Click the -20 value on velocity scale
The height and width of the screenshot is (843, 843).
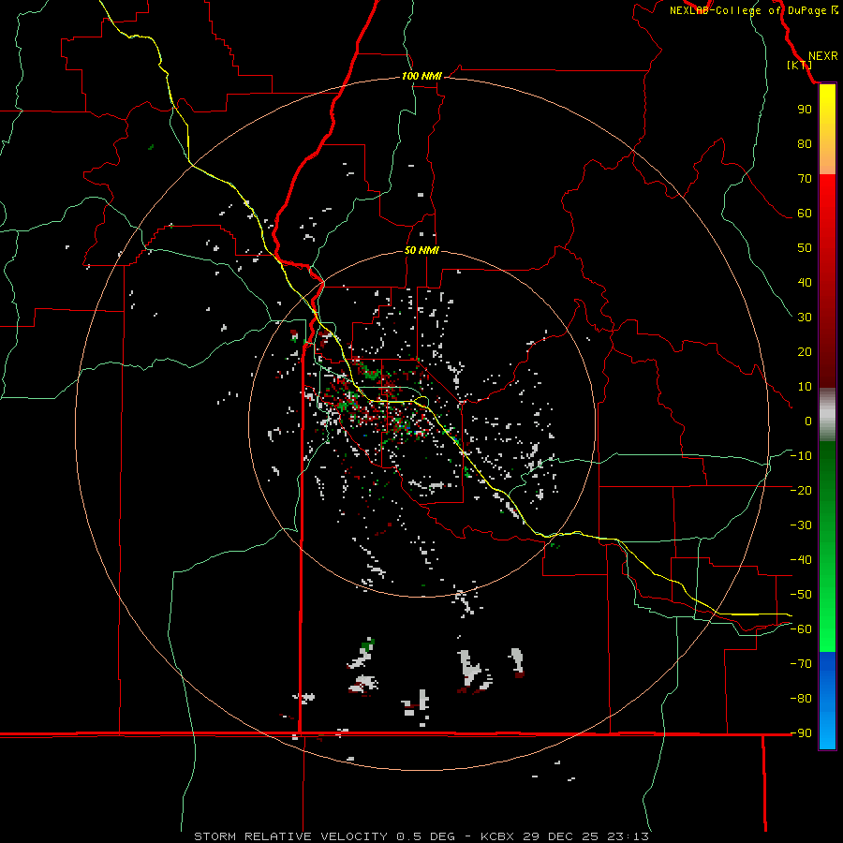801,491
